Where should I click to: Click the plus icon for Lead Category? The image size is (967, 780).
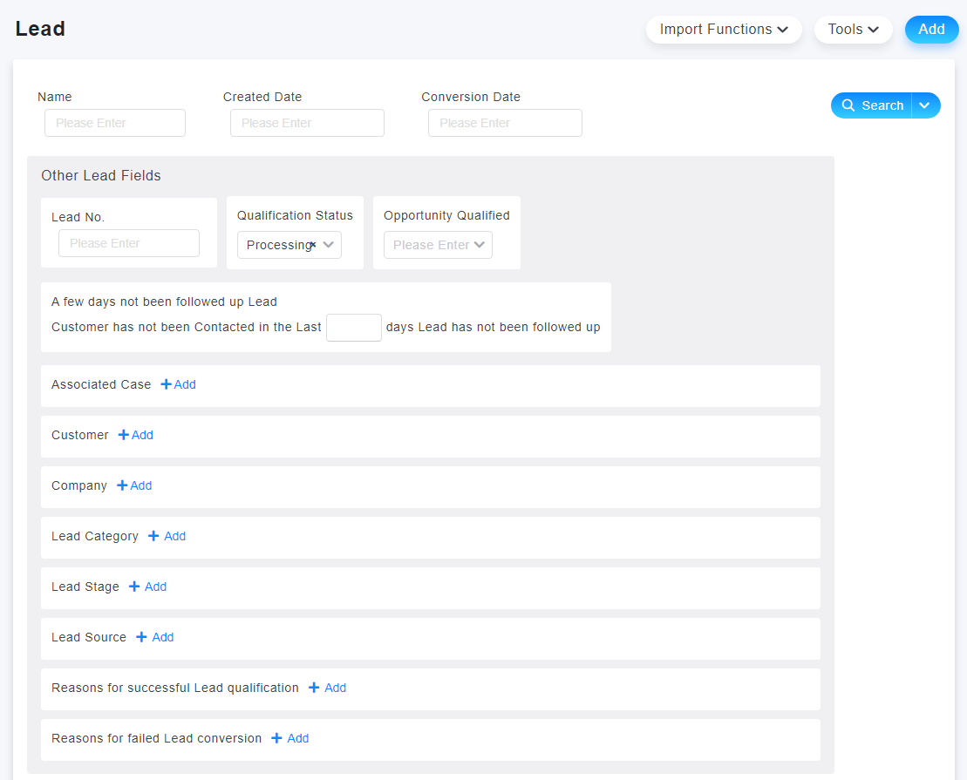[153, 536]
